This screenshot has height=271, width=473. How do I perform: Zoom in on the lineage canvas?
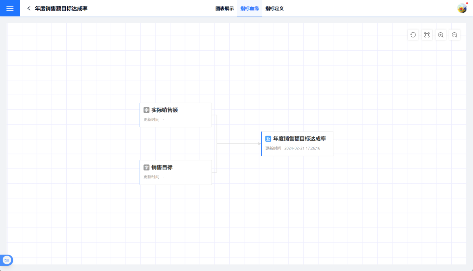pos(441,35)
